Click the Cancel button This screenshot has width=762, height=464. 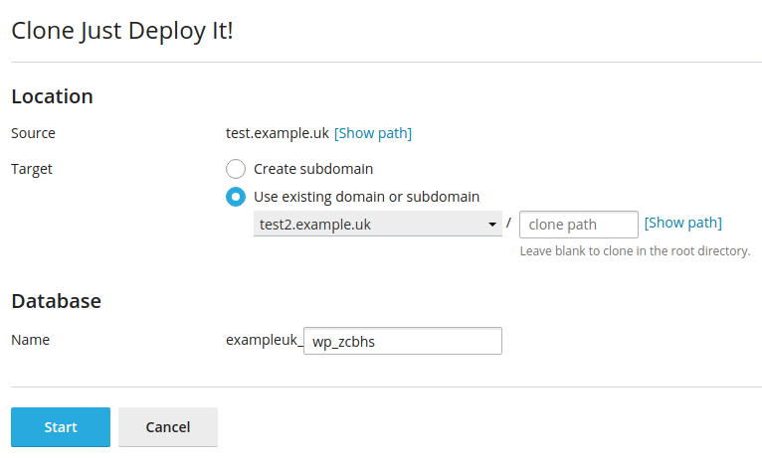click(168, 427)
